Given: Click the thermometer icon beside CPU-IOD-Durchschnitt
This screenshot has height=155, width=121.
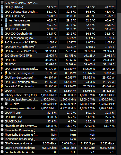Looking at the screenshot, I should click(x=2, y=34).
